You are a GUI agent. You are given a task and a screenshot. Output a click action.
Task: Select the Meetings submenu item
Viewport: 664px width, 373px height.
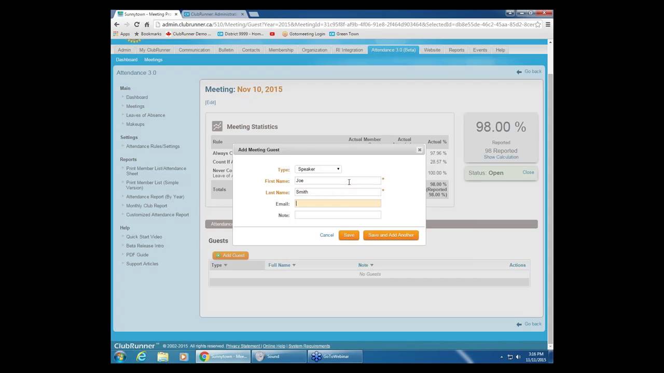coord(153,60)
